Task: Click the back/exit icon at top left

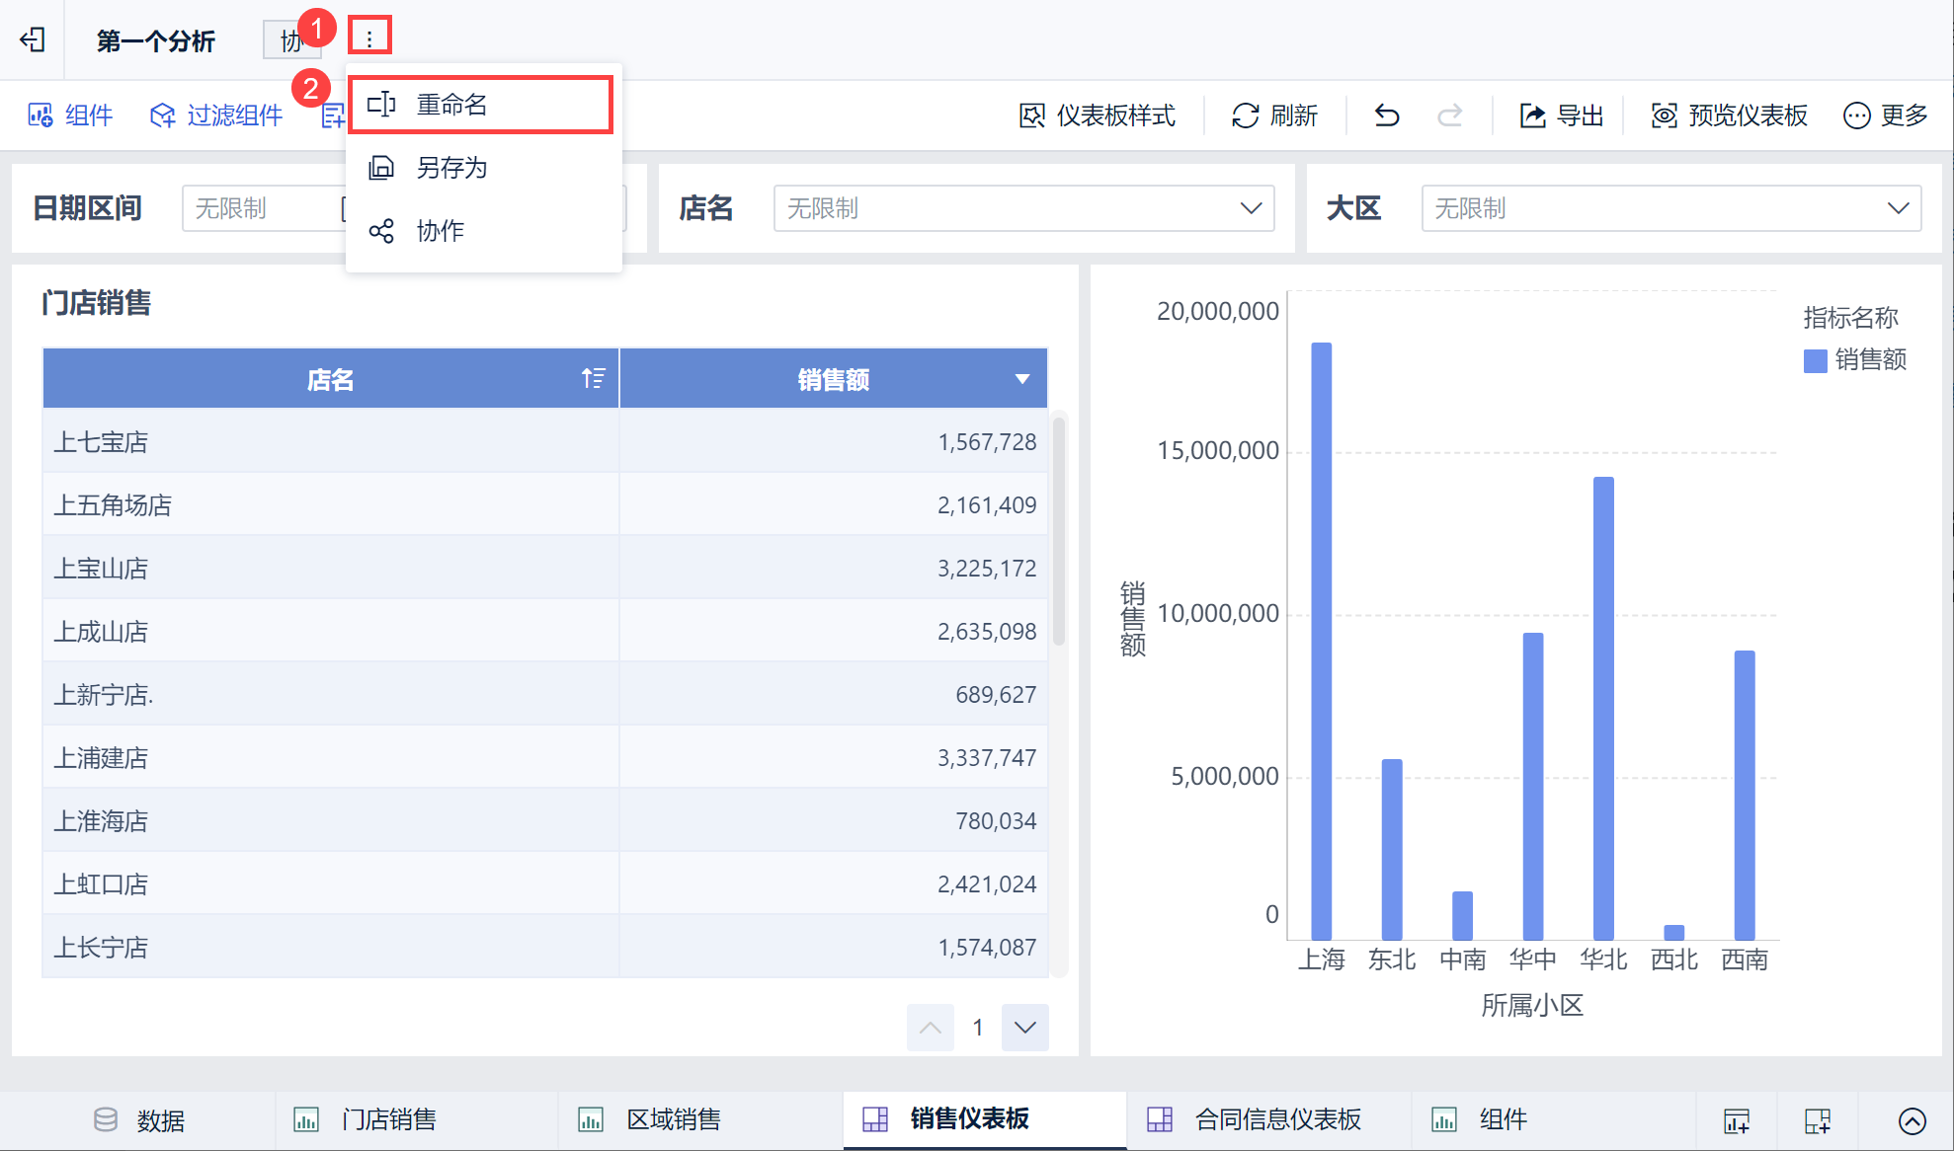Action: pos(33,39)
